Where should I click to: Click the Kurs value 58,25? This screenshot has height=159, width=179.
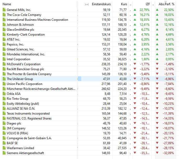point(123,99)
